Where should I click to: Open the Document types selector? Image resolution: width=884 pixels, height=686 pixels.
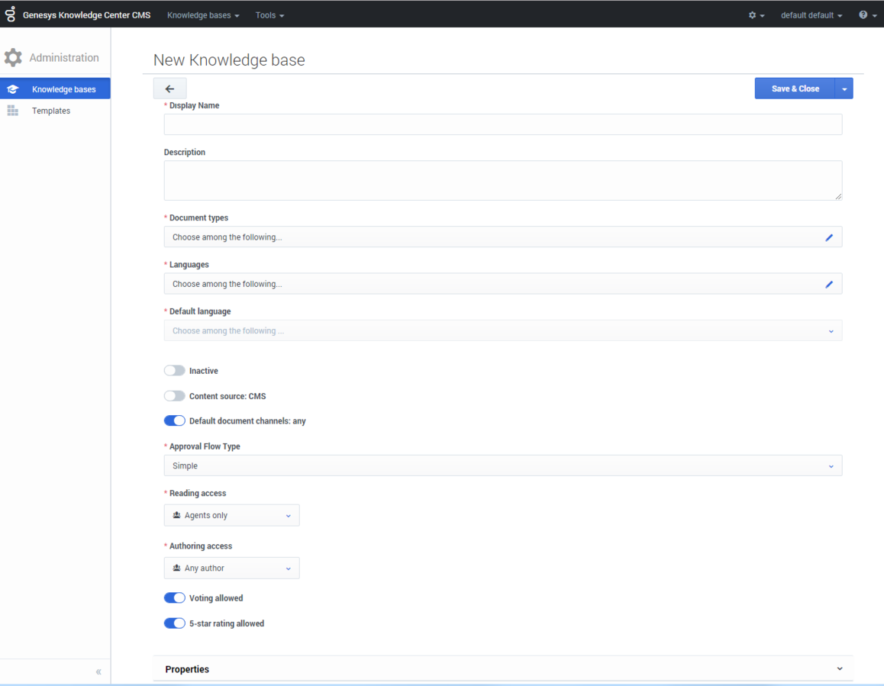point(503,237)
